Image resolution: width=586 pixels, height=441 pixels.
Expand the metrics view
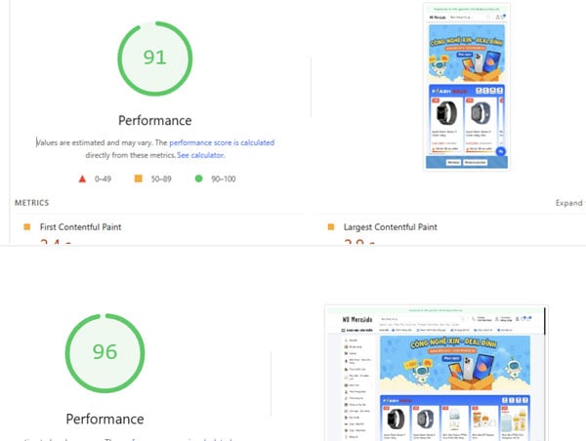(x=570, y=203)
